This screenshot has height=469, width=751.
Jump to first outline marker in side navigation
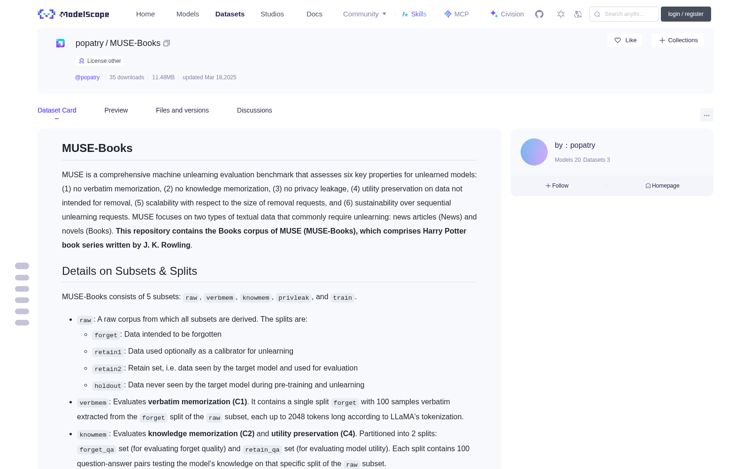[x=22, y=266]
